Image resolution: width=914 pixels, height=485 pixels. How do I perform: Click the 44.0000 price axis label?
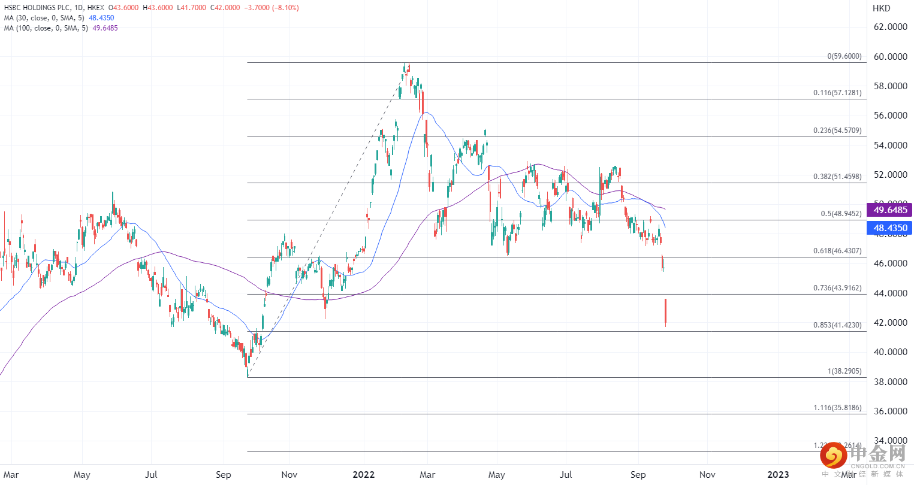tap(890, 293)
